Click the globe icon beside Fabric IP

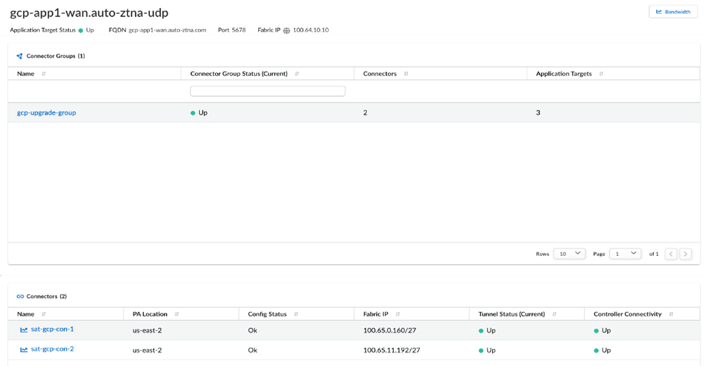[287, 30]
